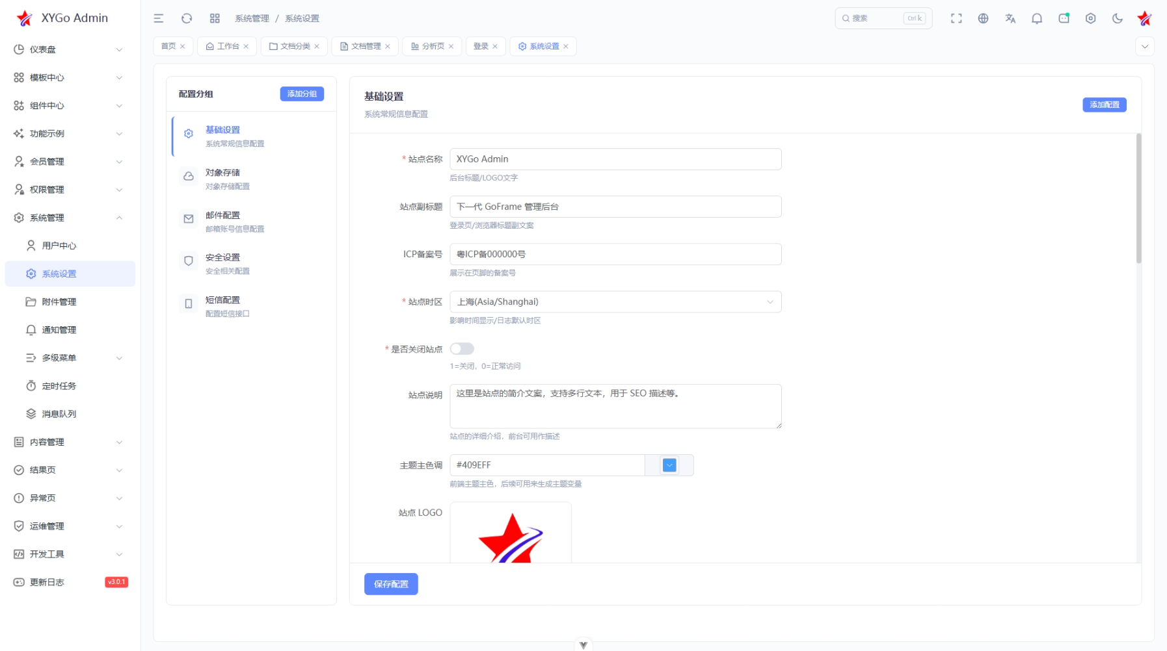Open the 站点时区 dropdown
The image size is (1167, 651).
[615, 301]
